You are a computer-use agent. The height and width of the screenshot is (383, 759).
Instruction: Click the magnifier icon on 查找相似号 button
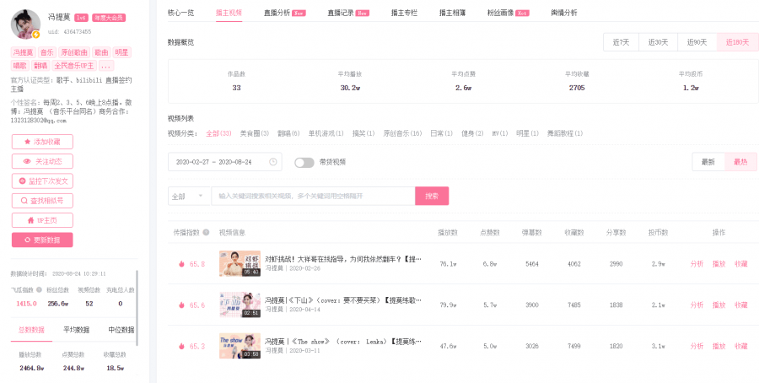pyautogui.click(x=24, y=201)
